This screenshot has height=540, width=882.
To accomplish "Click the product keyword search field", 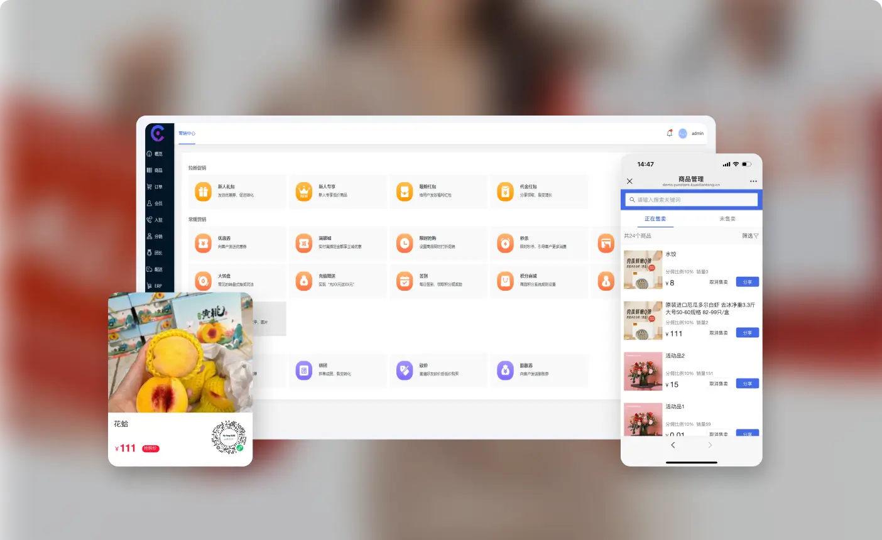I will (x=691, y=200).
